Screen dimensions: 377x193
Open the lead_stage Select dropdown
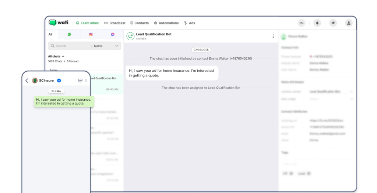tap(331, 99)
